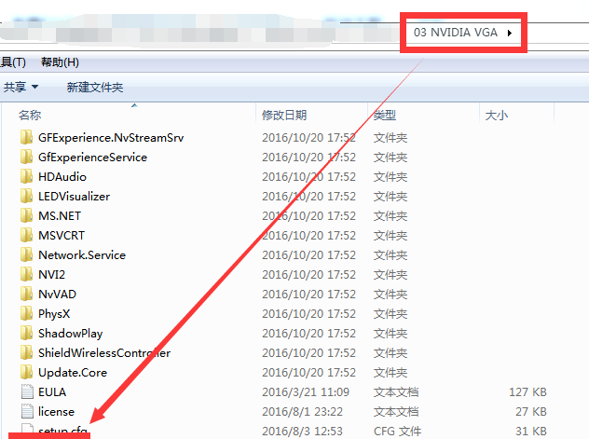Click 文件夹 type in NvVAD row
This screenshot has height=439, width=589.
pos(390,294)
